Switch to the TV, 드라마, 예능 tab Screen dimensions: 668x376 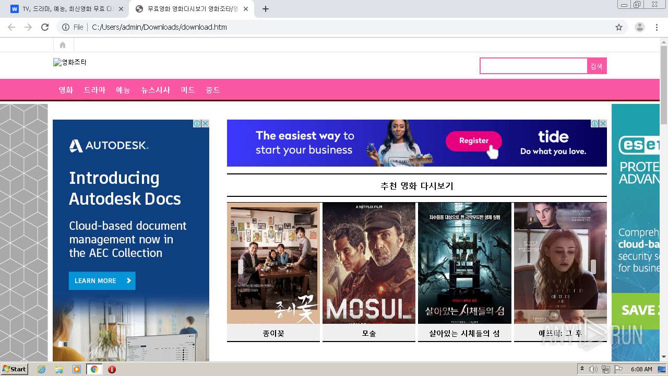[67, 9]
